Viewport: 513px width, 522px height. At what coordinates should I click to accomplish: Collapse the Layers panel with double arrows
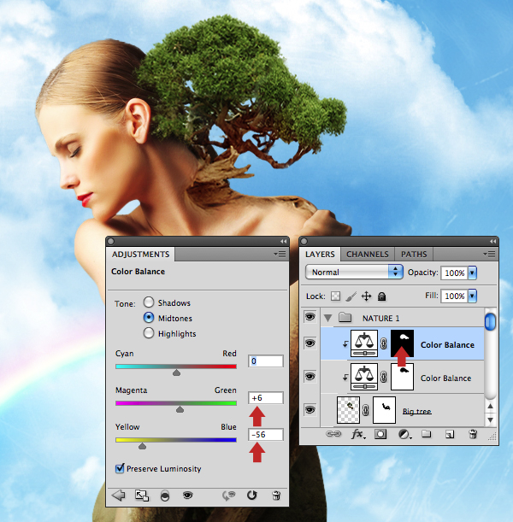pos(493,242)
